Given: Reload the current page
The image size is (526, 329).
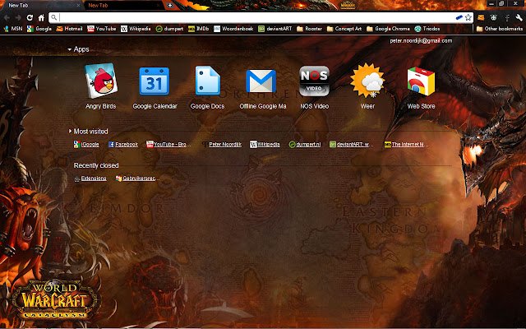Looking at the screenshot, I should [x=30, y=17].
